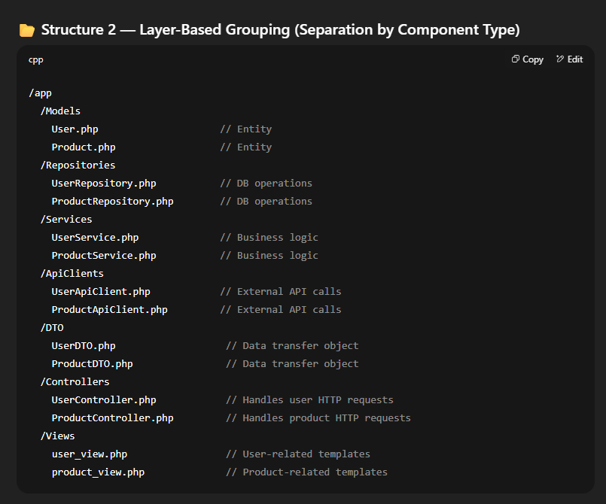Image resolution: width=606 pixels, height=504 pixels.
Task: Click the copy icon in code header
Action: [x=516, y=59]
